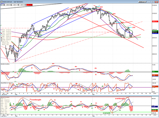Viewport: 159px width, 118px height.
Task: Click the High value field 2064.56
Action: (x=8, y=5)
